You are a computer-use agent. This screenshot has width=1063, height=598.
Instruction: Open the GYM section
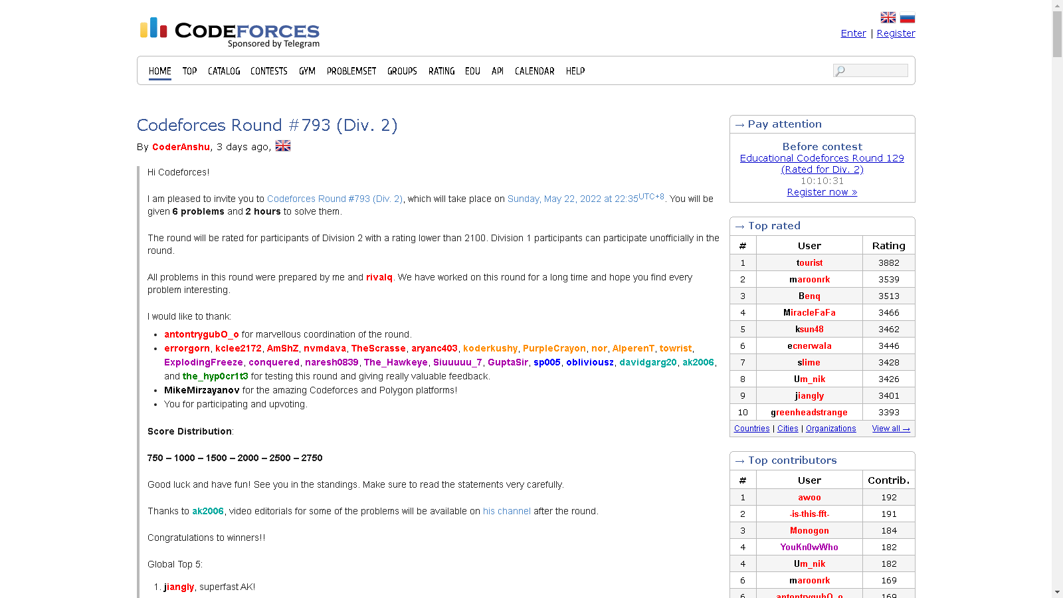(x=307, y=71)
